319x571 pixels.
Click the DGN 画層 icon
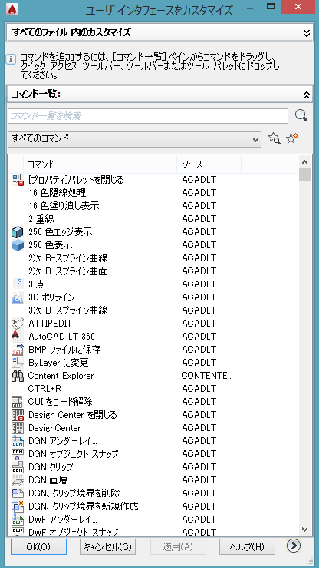tap(18, 480)
